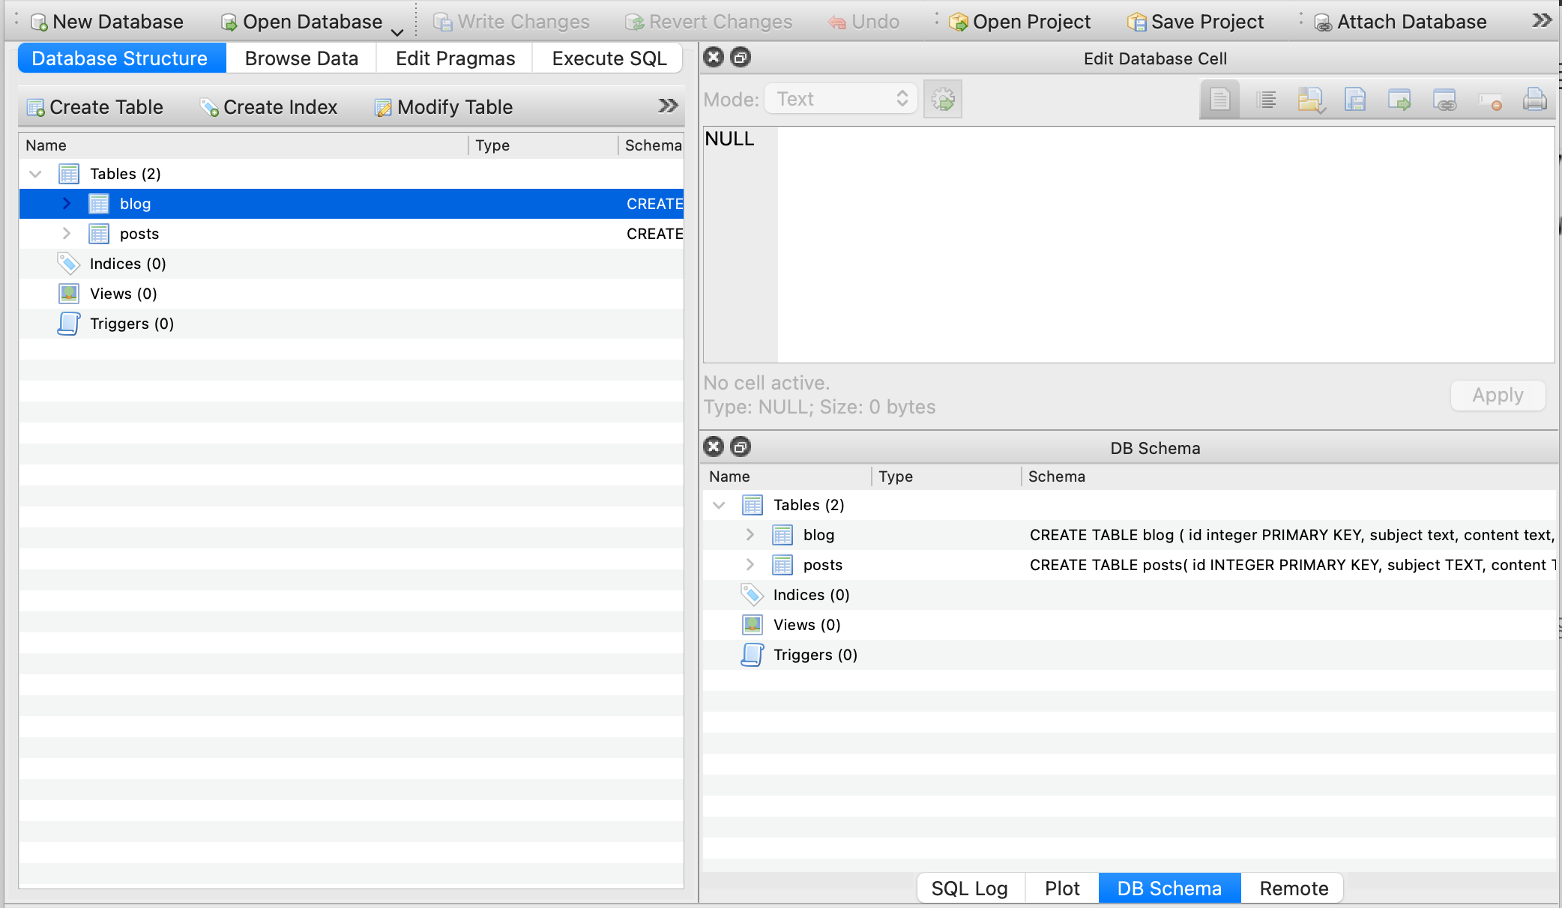This screenshot has height=908, width=1562.
Task: Switch to the Browse Data tab
Action: coord(301,58)
